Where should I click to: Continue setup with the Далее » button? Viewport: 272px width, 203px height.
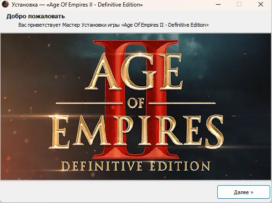pyautogui.click(x=243, y=192)
